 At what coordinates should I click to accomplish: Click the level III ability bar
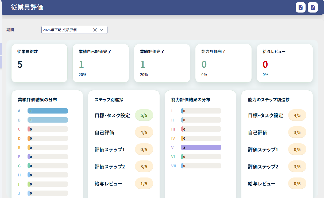[201, 129]
